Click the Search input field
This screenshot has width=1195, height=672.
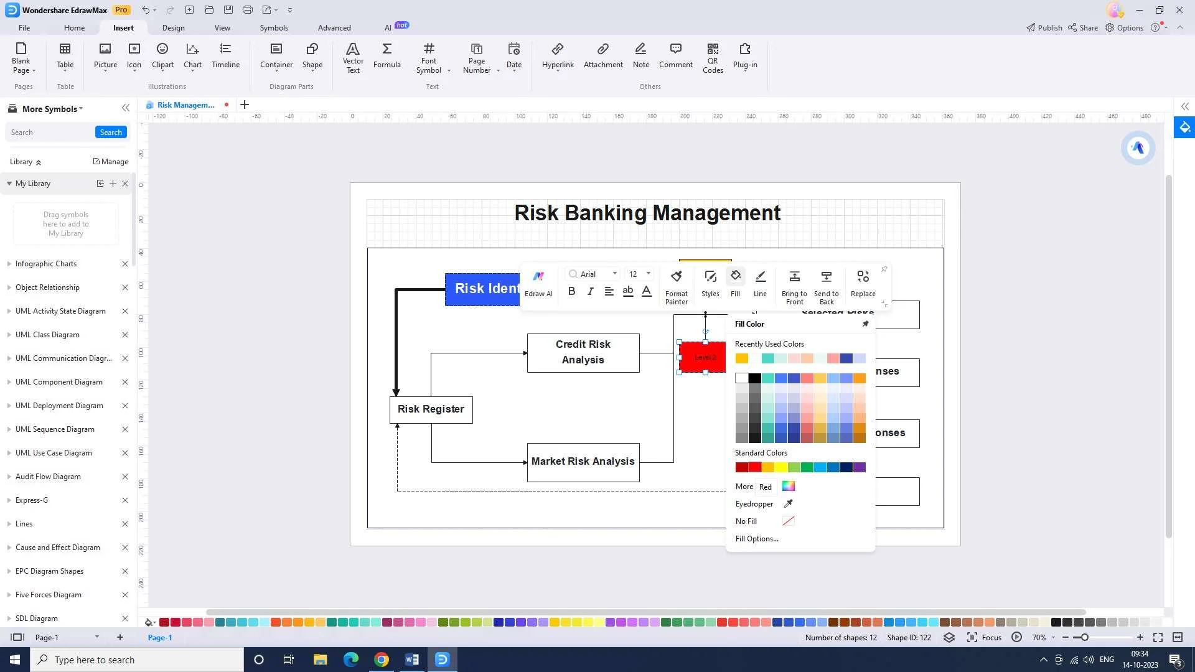click(x=50, y=132)
